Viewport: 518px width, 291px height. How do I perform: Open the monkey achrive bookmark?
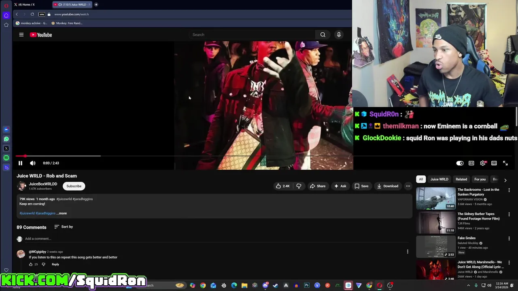pyautogui.click(x=32, y=23)
